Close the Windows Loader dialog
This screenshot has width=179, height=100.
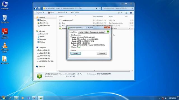(107, 27)
